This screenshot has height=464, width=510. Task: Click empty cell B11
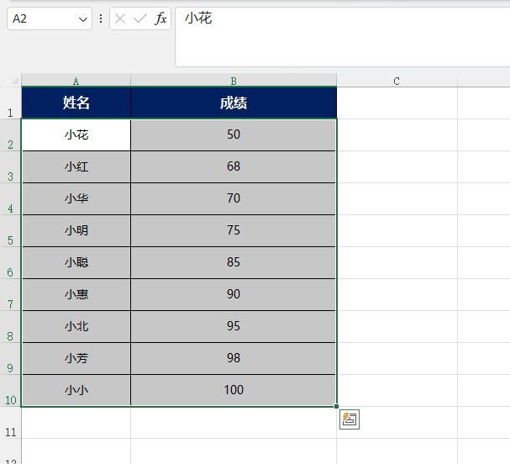coord(234,422)
